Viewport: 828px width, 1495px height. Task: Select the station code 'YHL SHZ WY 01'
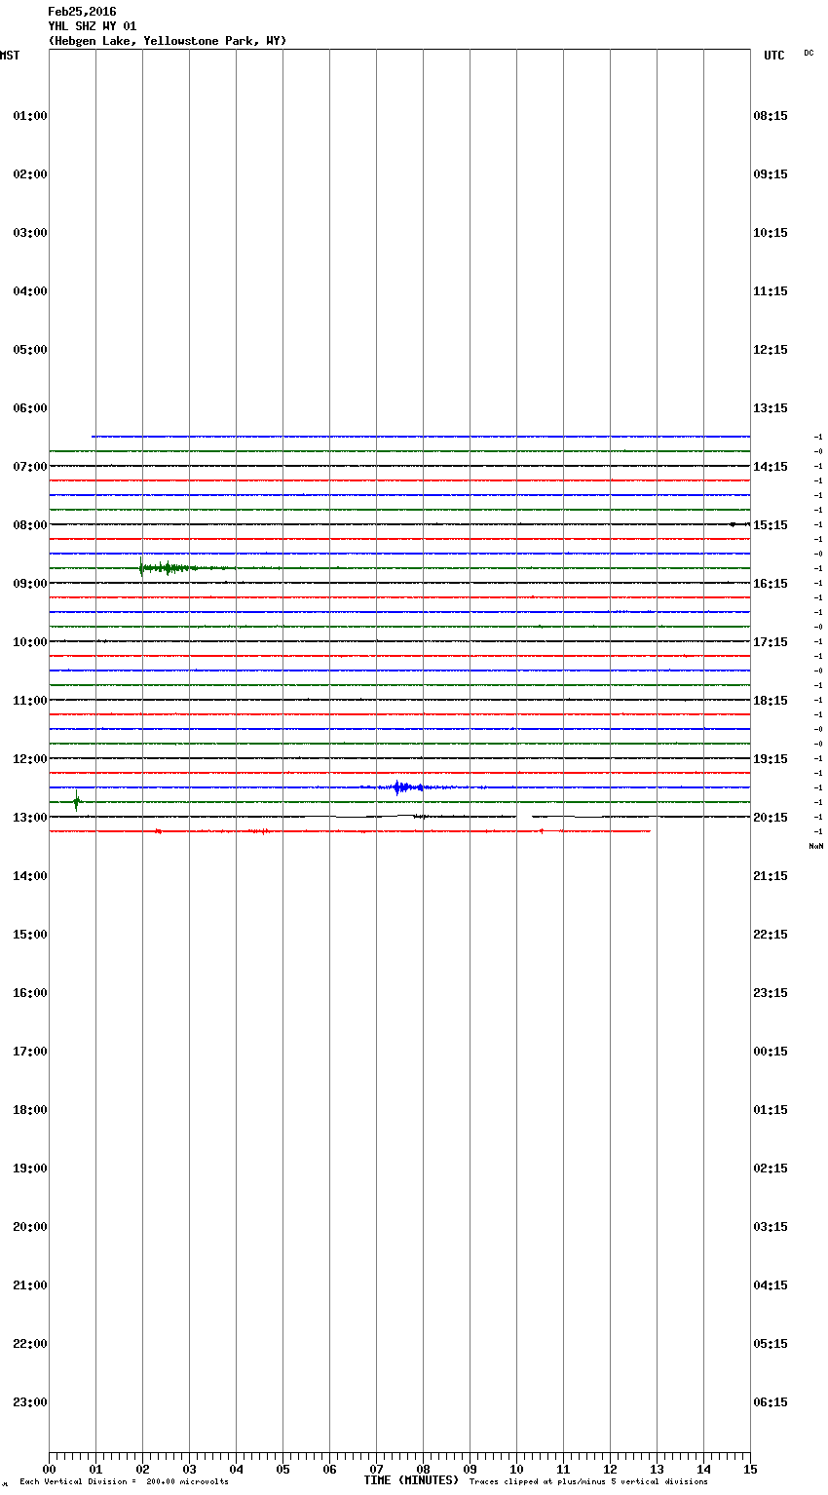pyautogui.click(x=93, y=26)
